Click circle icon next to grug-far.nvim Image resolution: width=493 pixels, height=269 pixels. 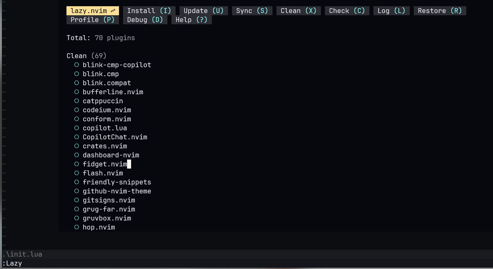coord(77,209)
